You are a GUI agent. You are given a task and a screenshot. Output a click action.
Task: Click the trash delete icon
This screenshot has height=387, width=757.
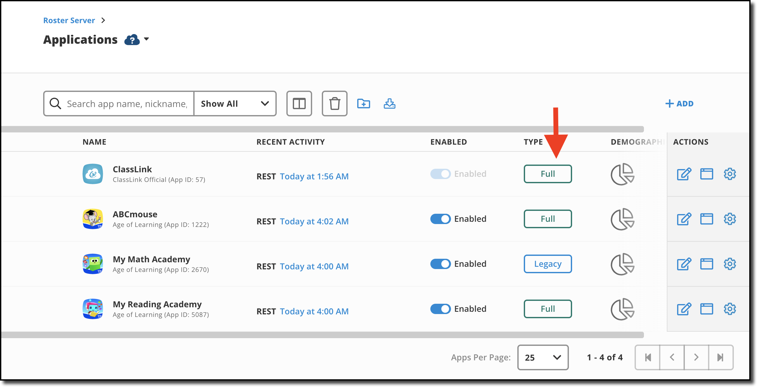click(334, 104)
